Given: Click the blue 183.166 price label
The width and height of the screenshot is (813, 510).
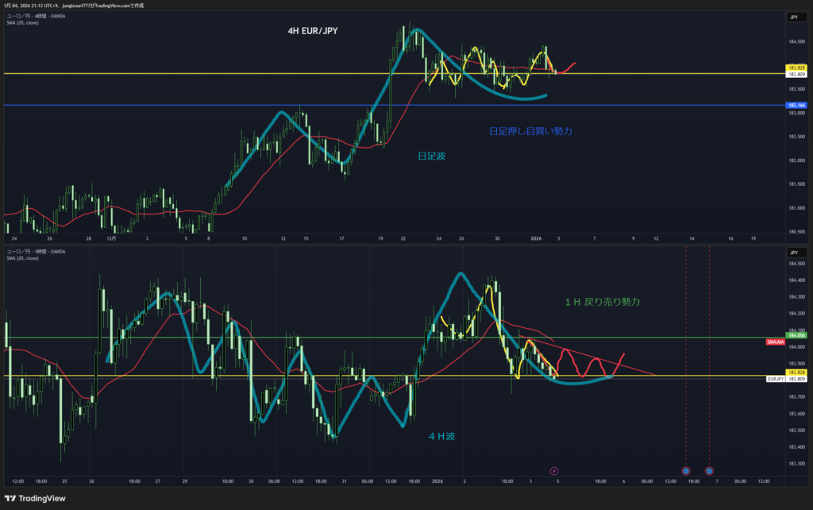Looking at the screenshot, I should pos(796,105).
